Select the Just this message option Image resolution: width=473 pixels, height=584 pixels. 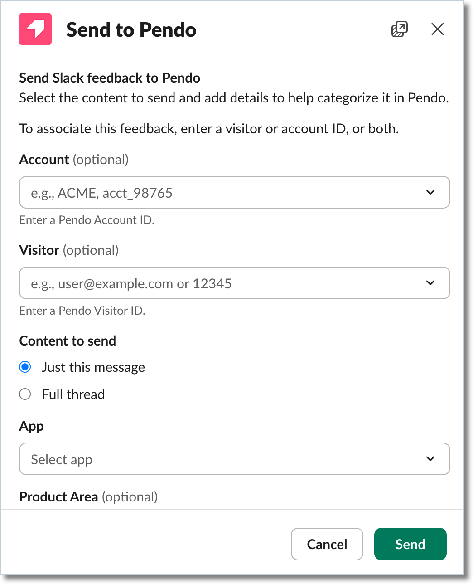point(25,367)
